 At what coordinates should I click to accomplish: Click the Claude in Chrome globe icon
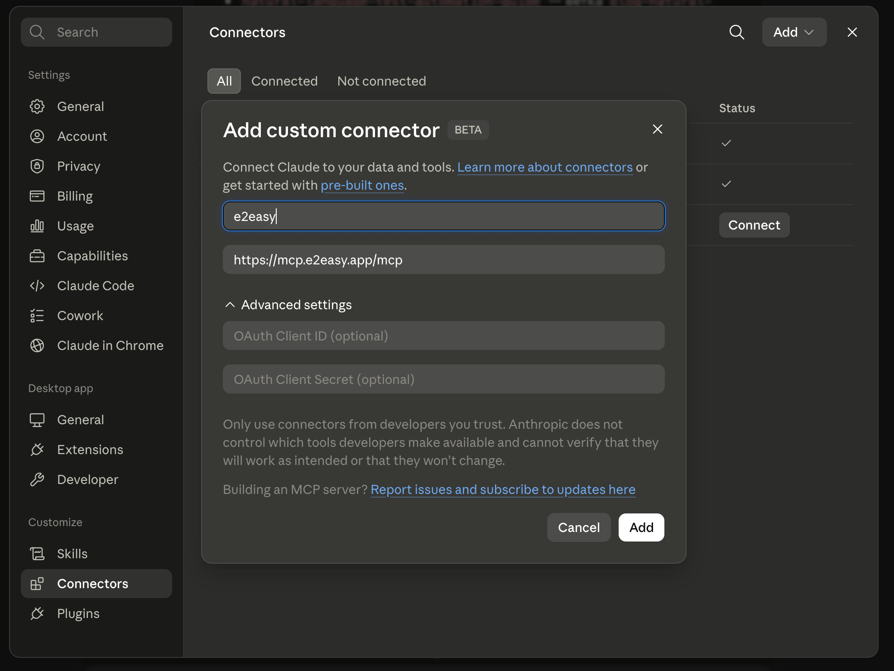point(37,345)
